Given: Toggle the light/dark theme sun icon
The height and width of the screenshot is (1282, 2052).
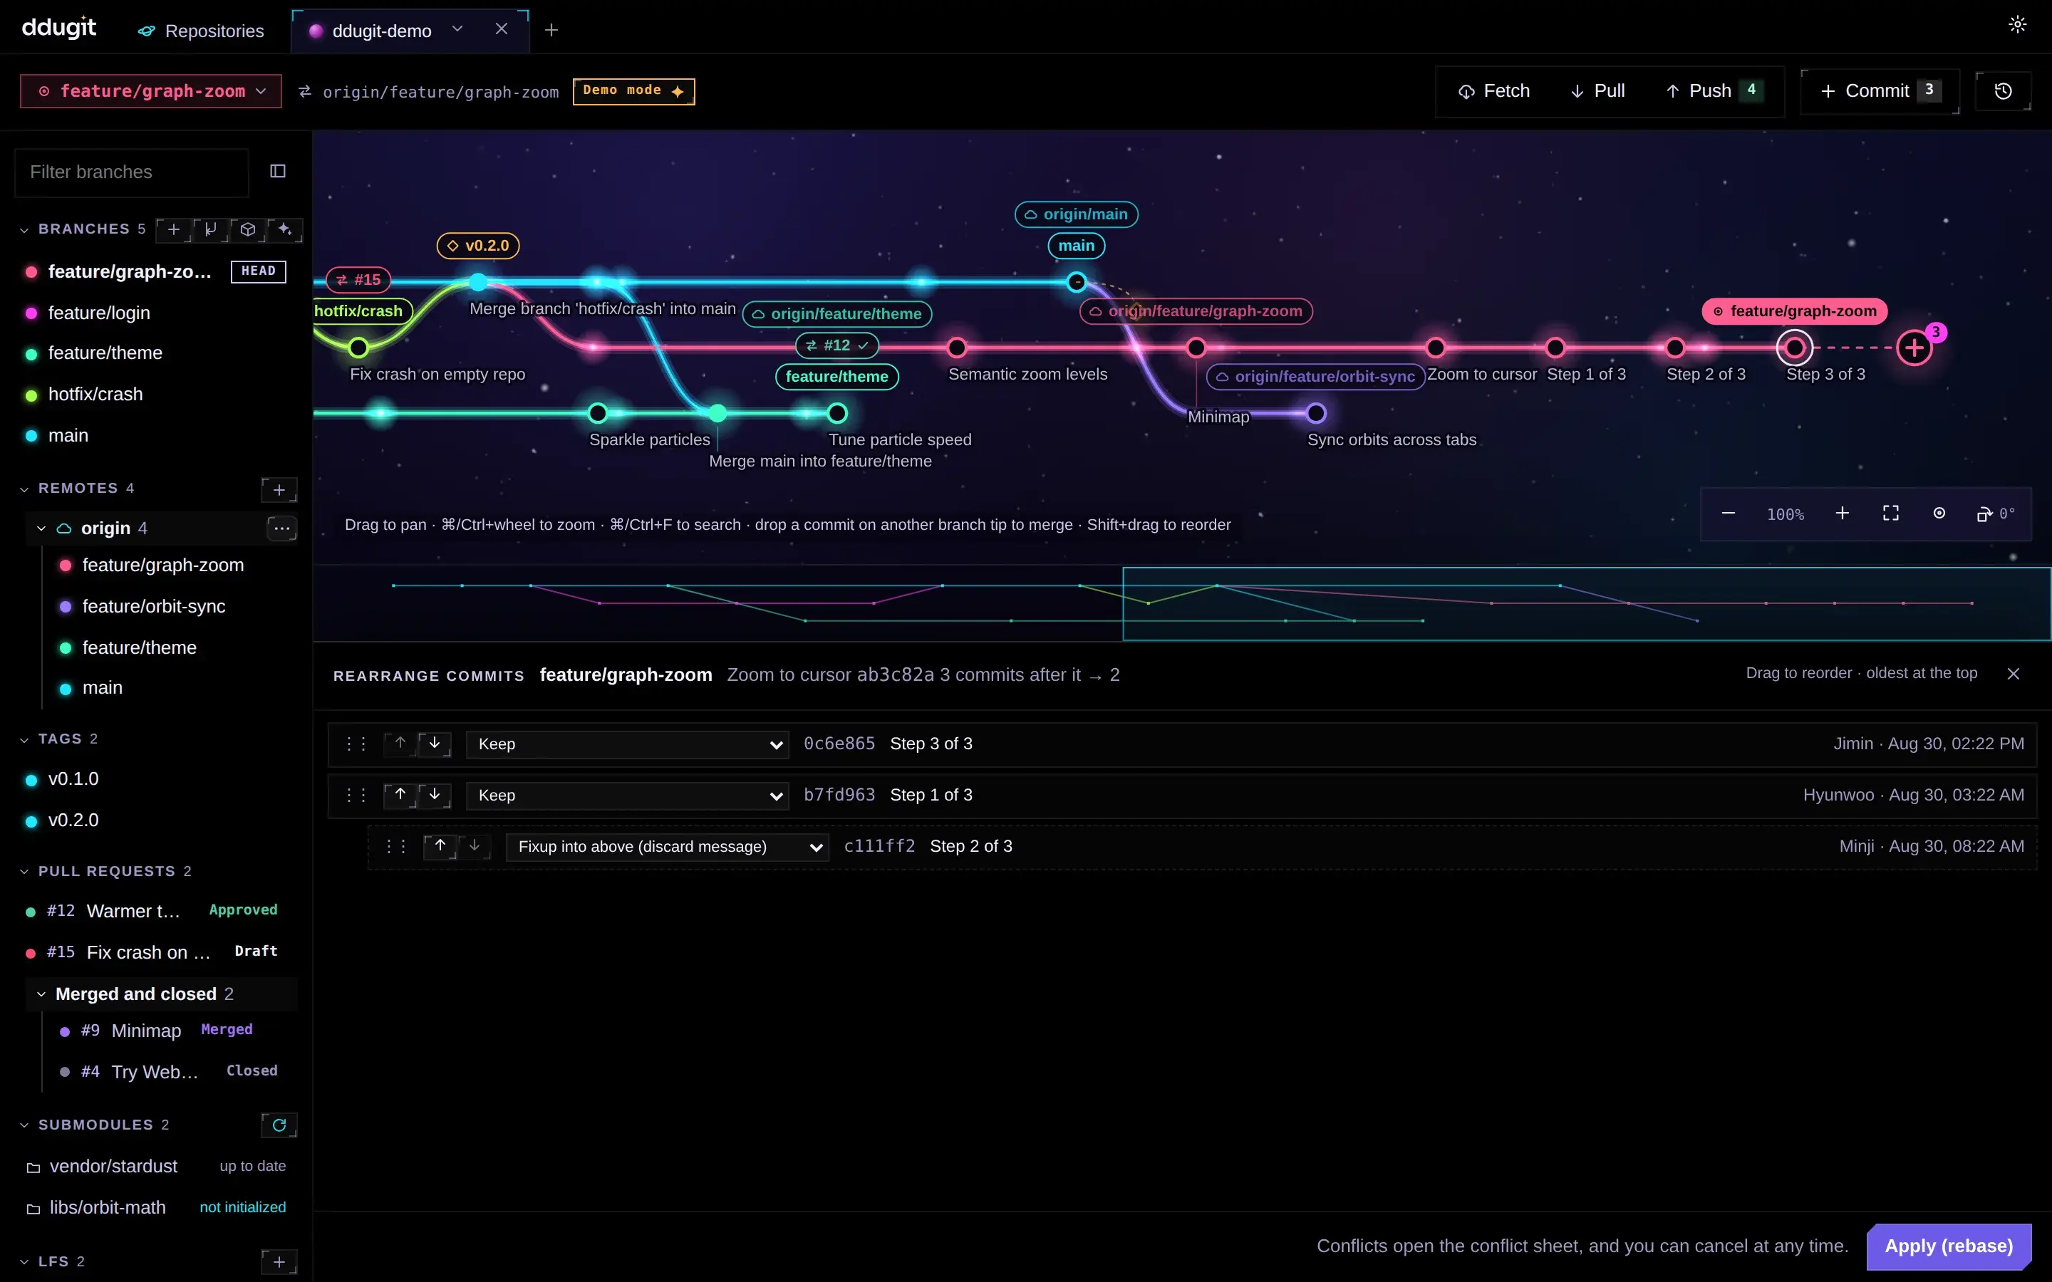Looking at the screenshot, I should [x=2017, y=25].
